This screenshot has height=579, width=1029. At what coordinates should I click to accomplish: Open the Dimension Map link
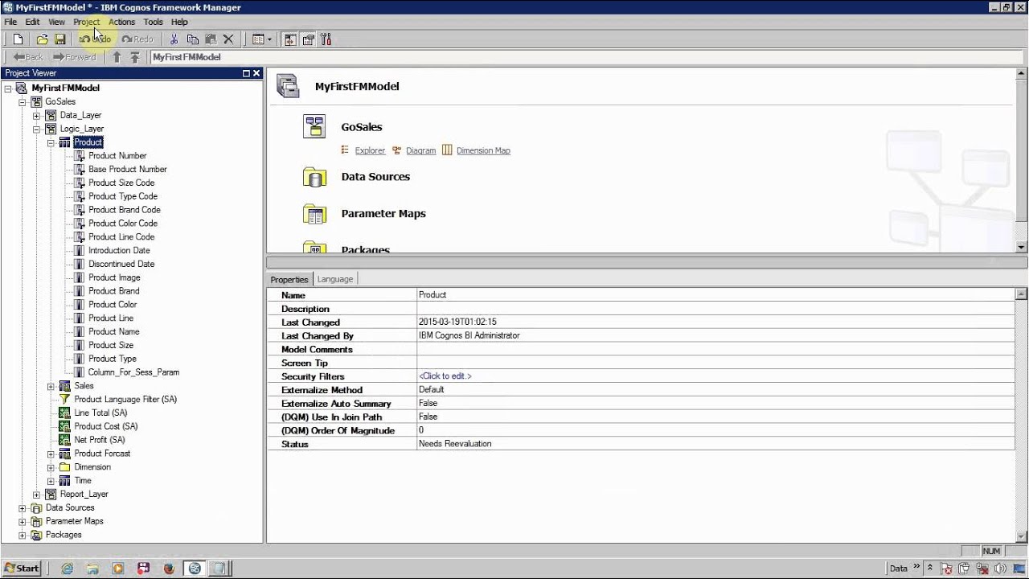[x=483, y=150]
